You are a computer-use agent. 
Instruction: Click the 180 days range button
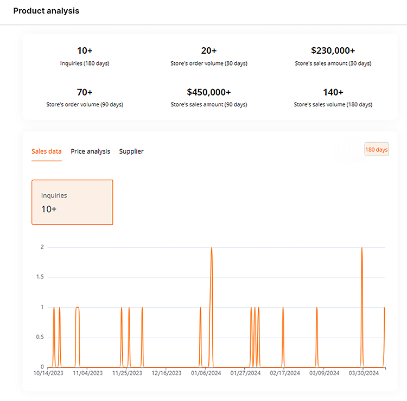click(376, 149)
